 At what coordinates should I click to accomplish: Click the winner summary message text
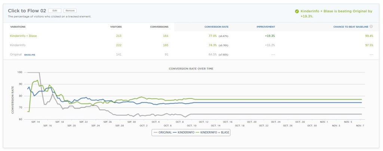click(x=336, y=13)
